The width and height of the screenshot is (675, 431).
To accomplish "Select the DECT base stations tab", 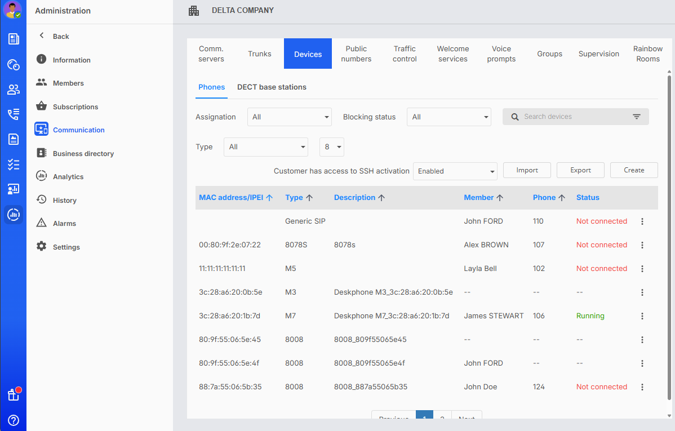I will 272,87.
